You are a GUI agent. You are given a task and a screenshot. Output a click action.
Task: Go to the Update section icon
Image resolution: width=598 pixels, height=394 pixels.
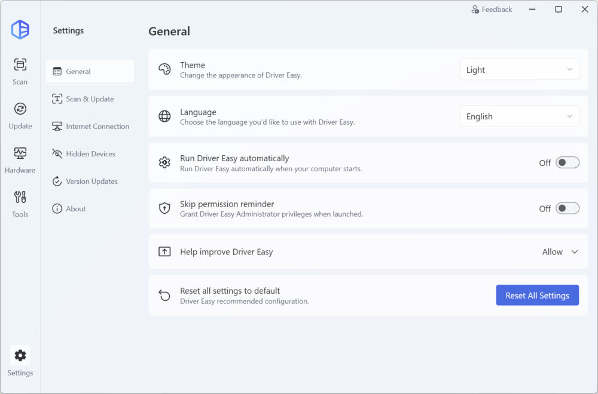20,109
